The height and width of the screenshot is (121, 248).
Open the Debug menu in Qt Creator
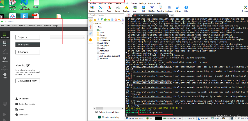[22, 25]
